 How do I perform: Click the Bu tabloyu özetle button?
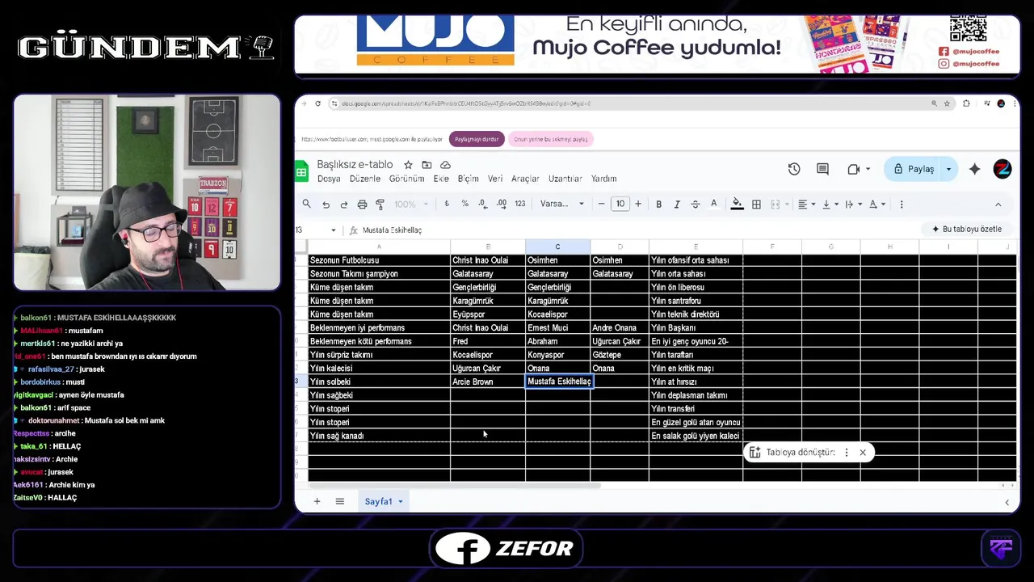point(967,229)
